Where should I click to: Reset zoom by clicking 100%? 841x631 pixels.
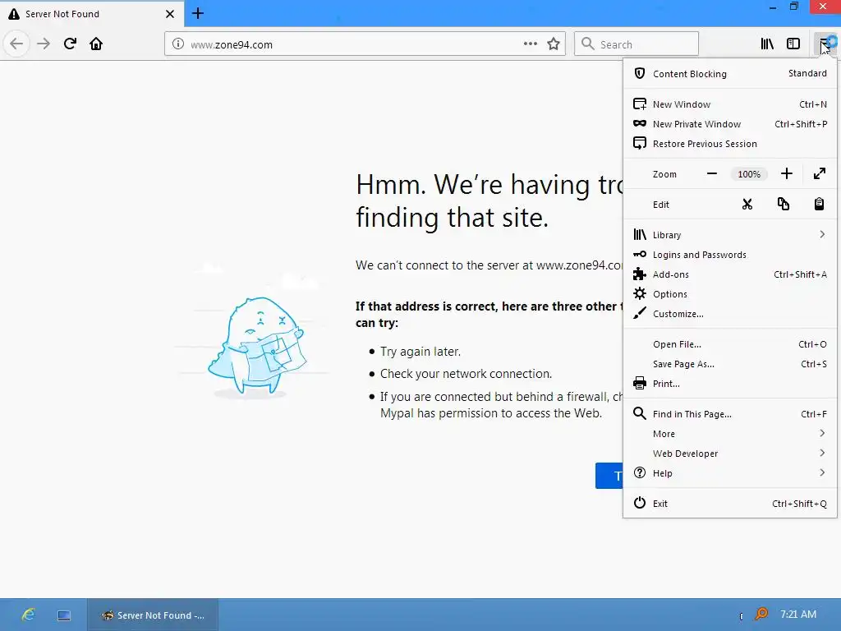tap(749, 174)
